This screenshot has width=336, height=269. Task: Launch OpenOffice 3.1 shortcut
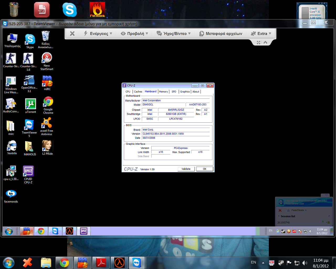click(x=29, y=84)
